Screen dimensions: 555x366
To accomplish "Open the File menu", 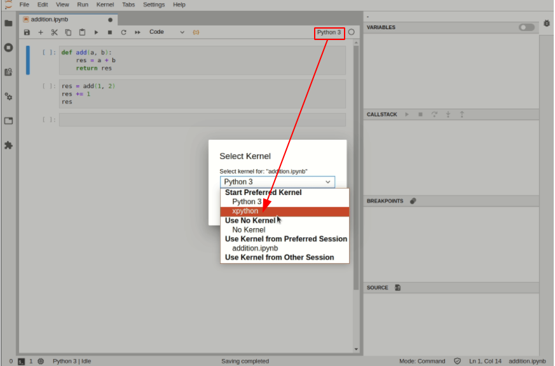I will pos(24,4).
